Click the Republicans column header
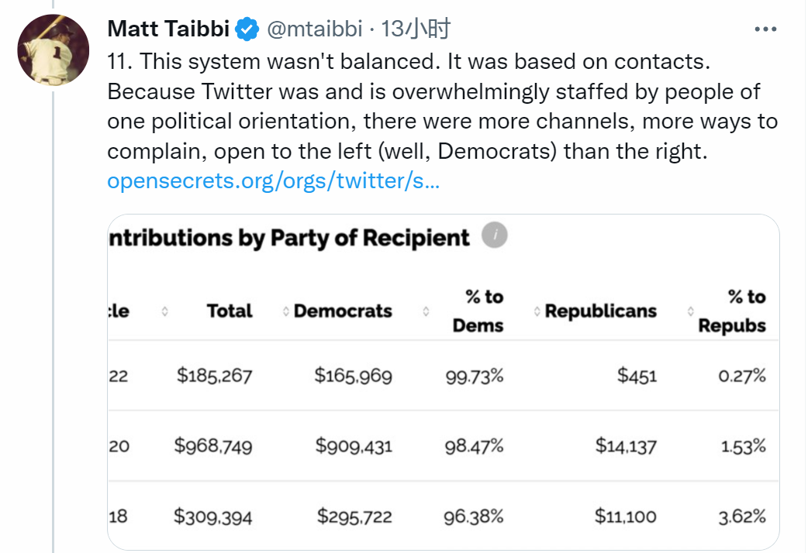The image size is (808, 553). [x=601, y=311]
